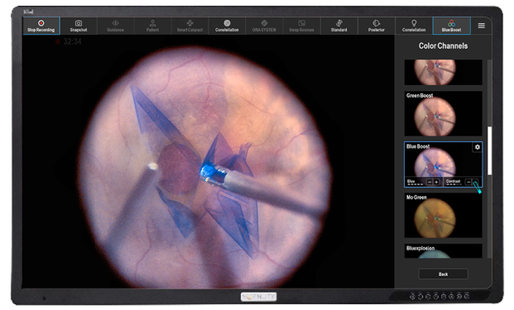Open the Guidance eye icon

tap(115, 26)
